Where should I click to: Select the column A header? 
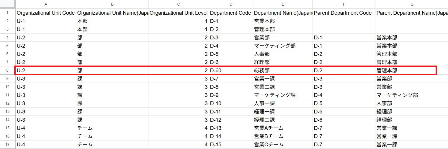(x=46, y=4)
